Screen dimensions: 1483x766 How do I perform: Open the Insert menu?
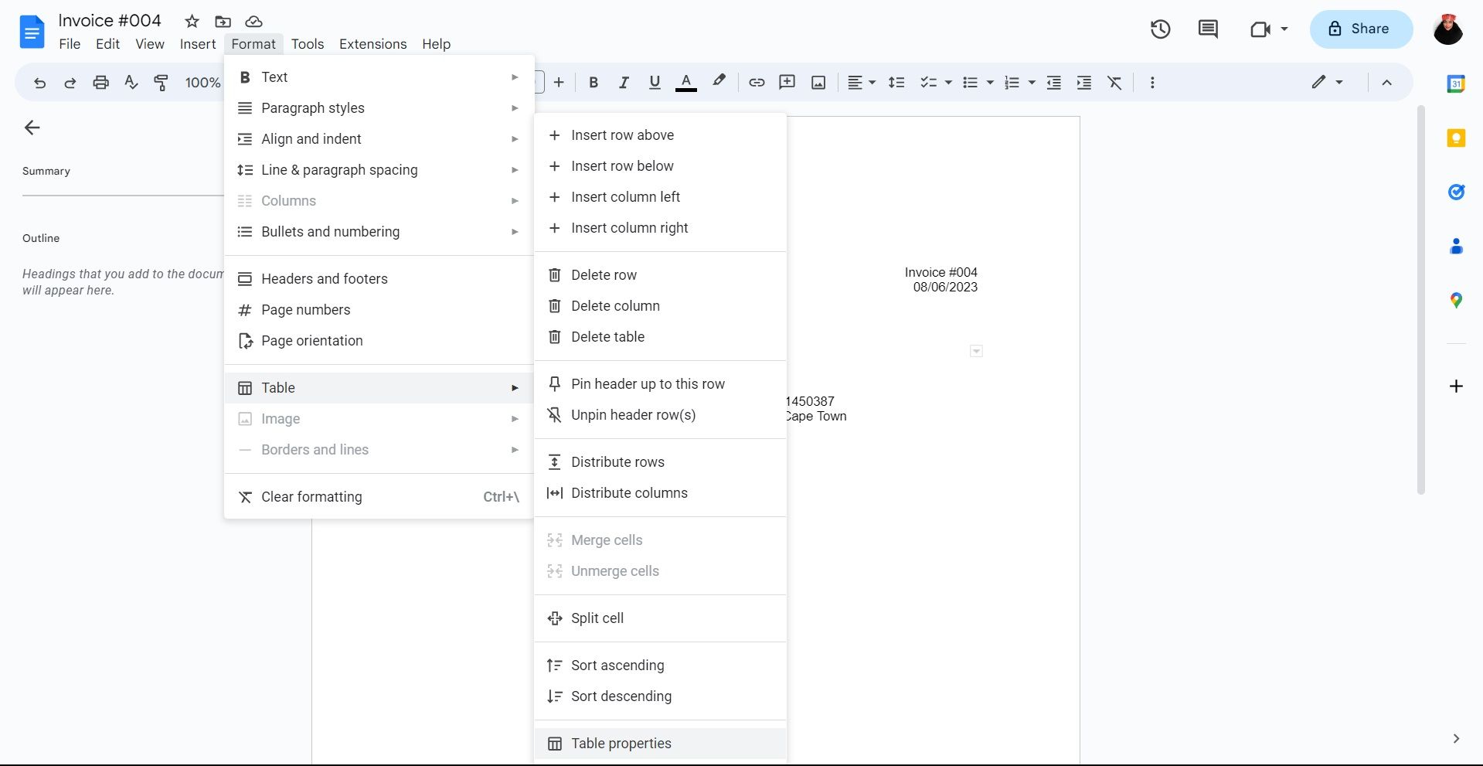coord(198,44)
